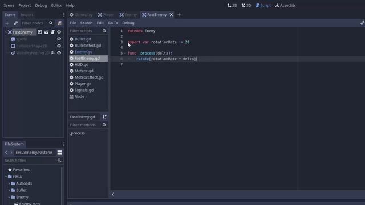Screen dimensions: 365x205
Task: Click the Sprite node icon
Action: click(x=13, y=39)
